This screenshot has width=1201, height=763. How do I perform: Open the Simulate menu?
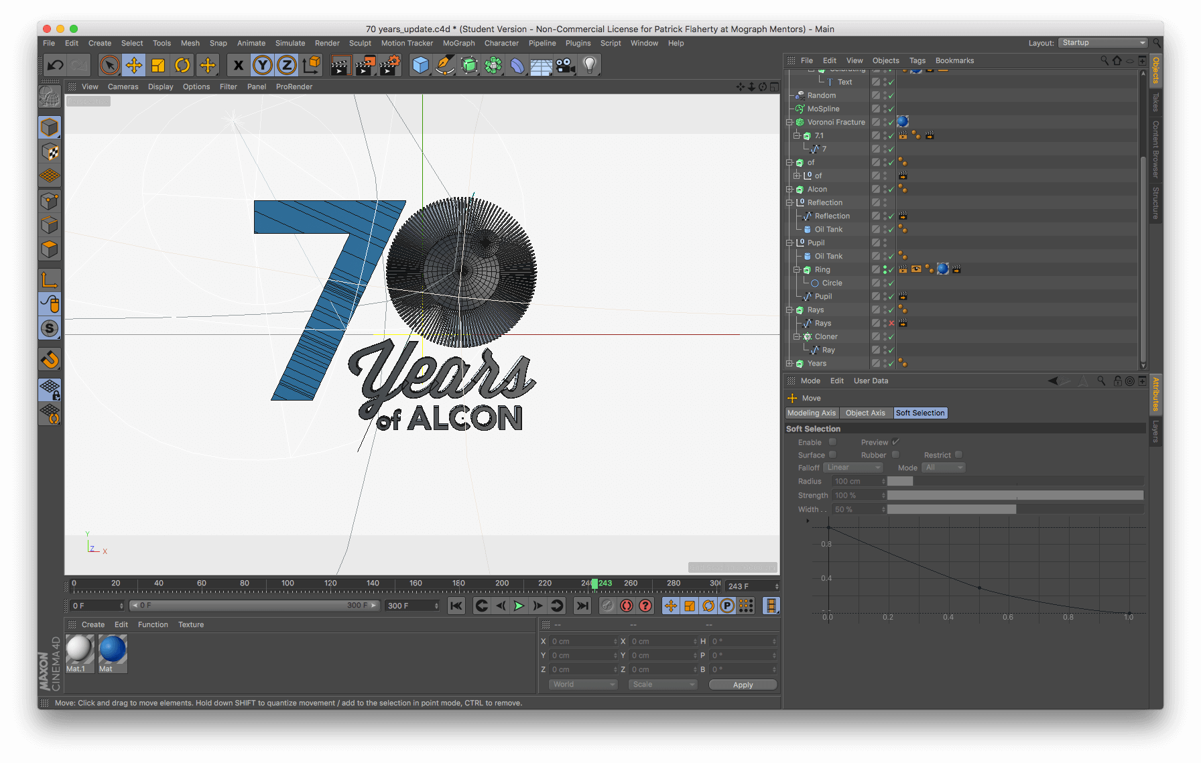(x=290, y=43)
